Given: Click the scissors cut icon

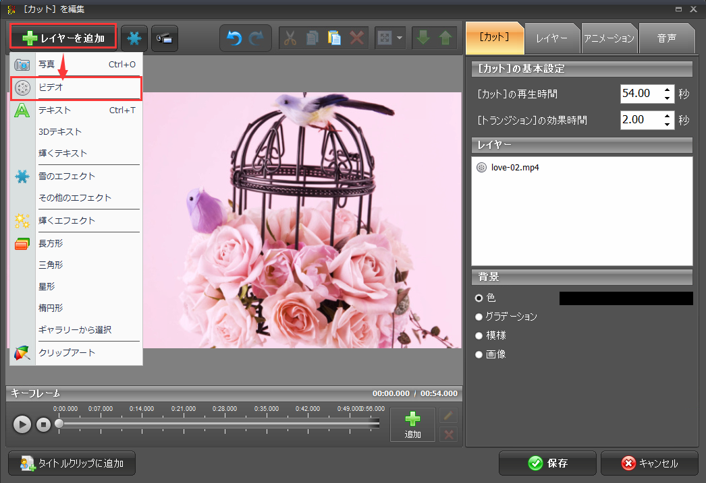Looking at the screenshot, I should 291,38.
